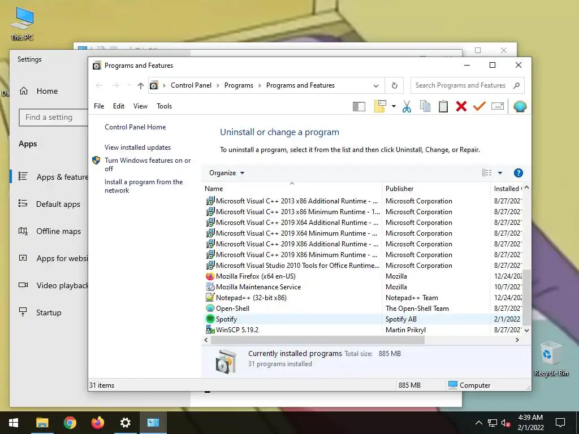
Task: Click the orange checkmark Properties icon
Action: (479, 107)
